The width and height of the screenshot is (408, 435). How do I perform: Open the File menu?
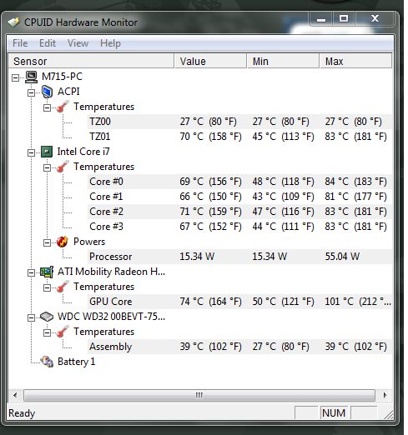pyautogui.click(x=20, y=43)
